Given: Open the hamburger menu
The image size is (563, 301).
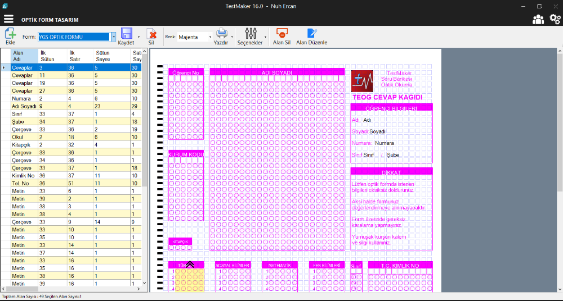Looking at the screenshot, I should point(8,19).
